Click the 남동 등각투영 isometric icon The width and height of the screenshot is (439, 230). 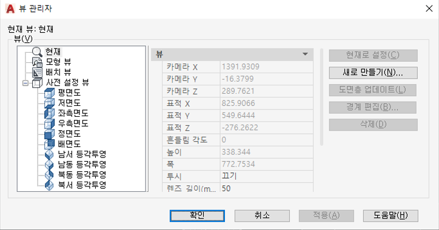point(49,164)
